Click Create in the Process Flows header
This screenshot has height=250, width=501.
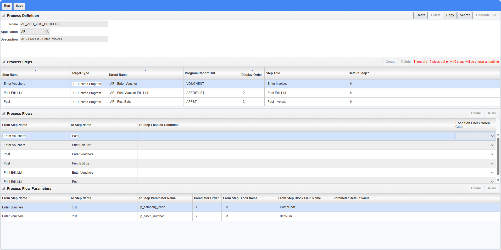pyautogui.click(x=476, y=113)
